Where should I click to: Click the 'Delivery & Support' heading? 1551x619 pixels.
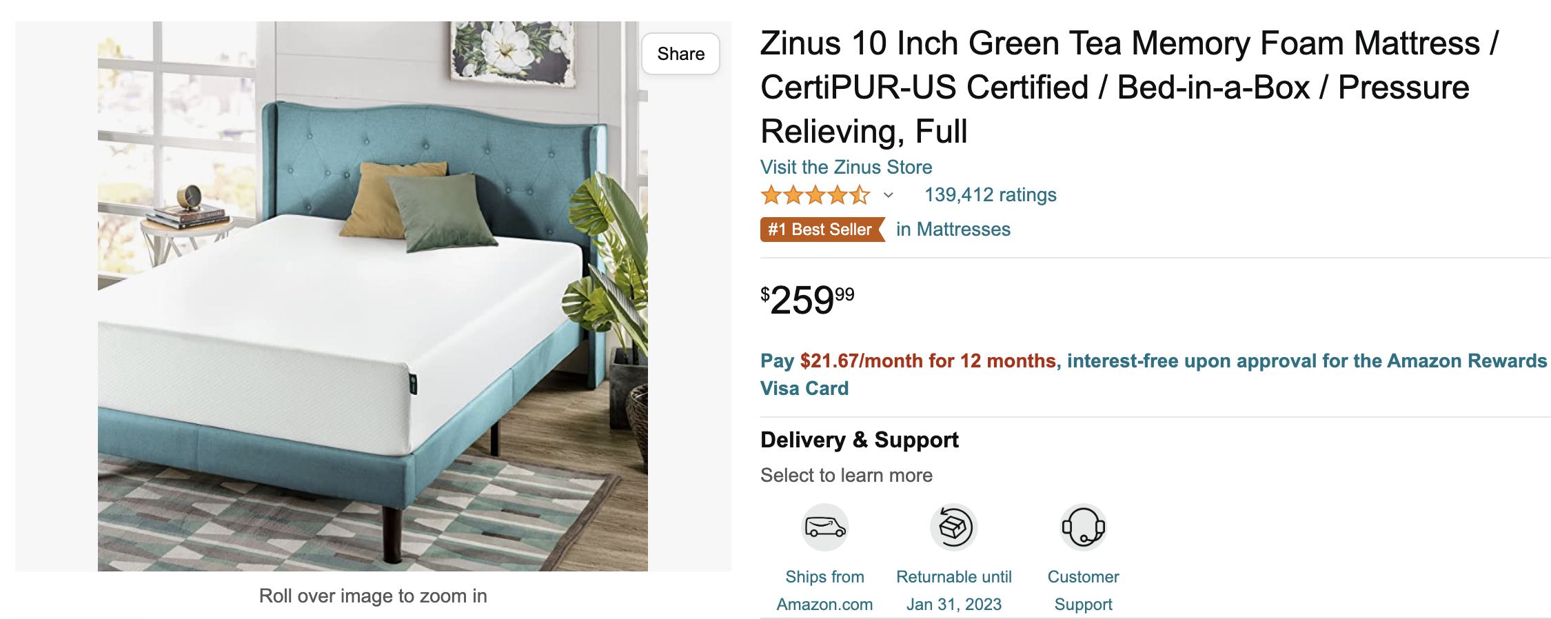click(859, 440)
